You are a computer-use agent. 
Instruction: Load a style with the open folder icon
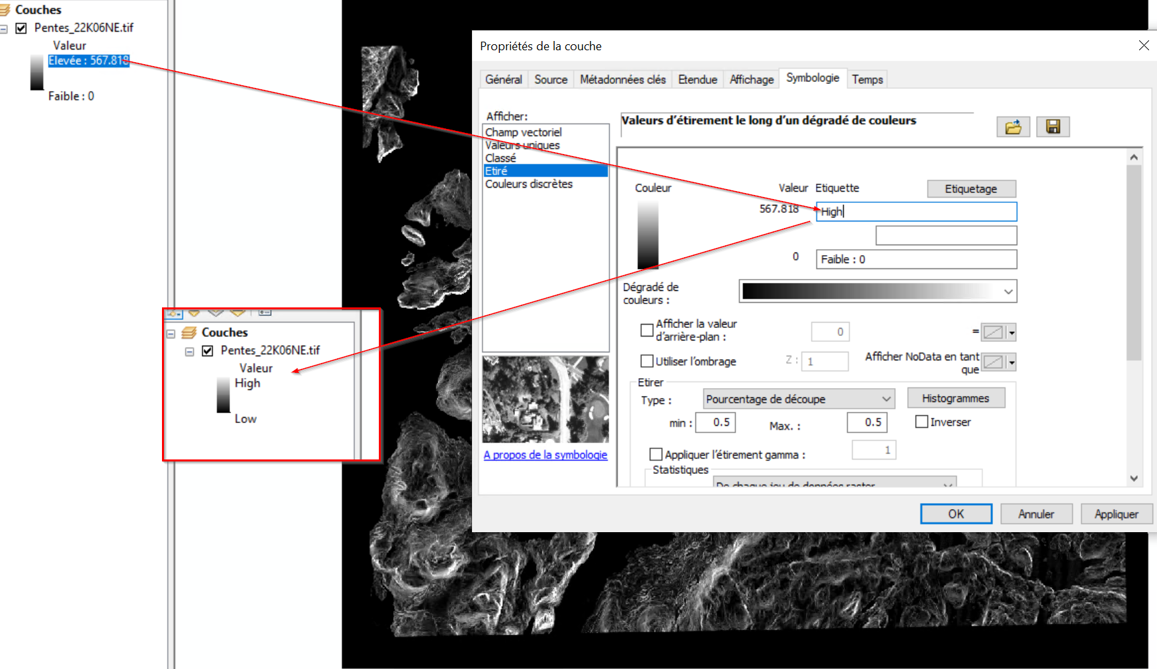(1013, 126)
